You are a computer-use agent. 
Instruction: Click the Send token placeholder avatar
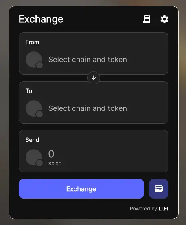tap(34, 157)
